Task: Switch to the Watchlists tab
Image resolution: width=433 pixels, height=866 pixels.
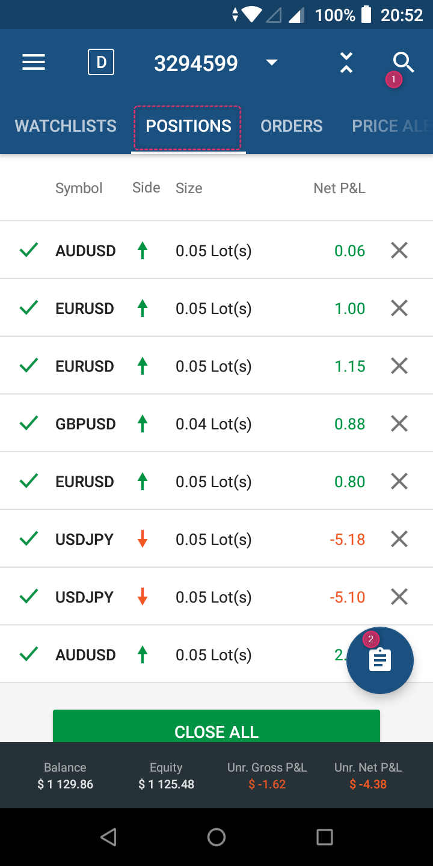Action: [66, 126]
